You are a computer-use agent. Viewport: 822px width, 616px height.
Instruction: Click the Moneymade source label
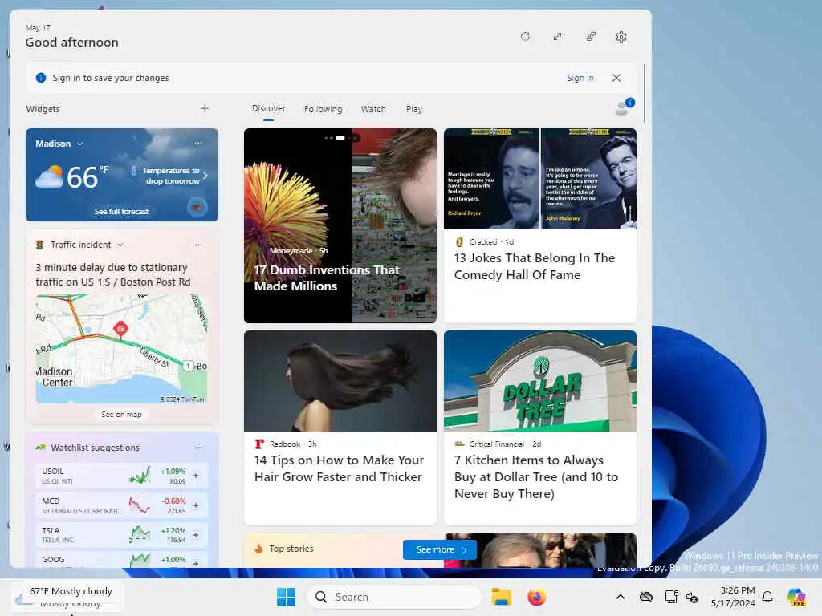coord(291,251)
